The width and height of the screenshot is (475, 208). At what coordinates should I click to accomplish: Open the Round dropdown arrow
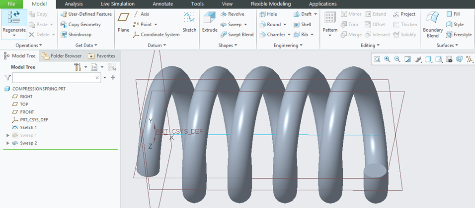click(285, 25)
